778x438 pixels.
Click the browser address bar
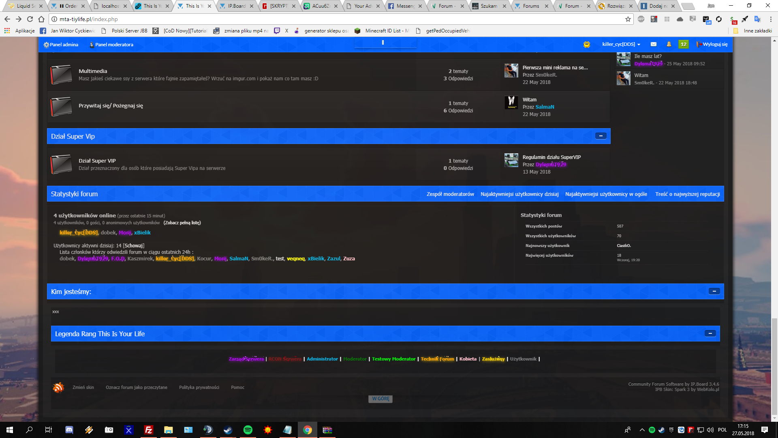coord(324,19)
